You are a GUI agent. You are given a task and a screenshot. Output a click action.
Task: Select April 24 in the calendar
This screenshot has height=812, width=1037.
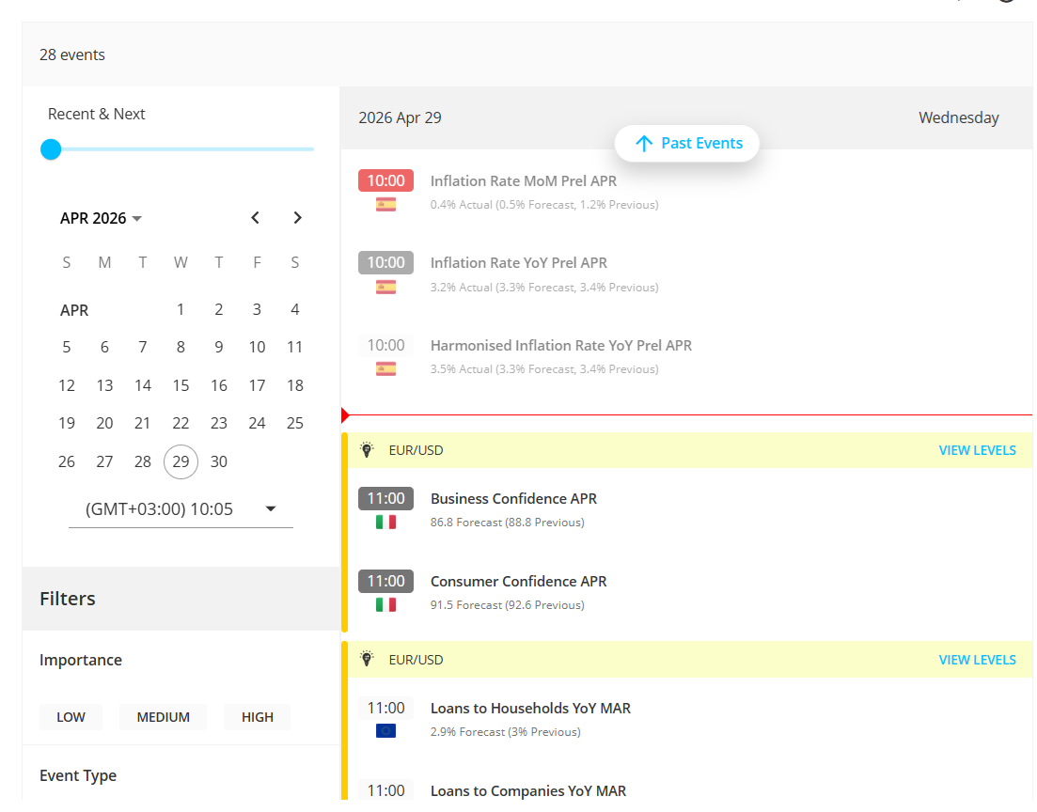pos(258,423)
